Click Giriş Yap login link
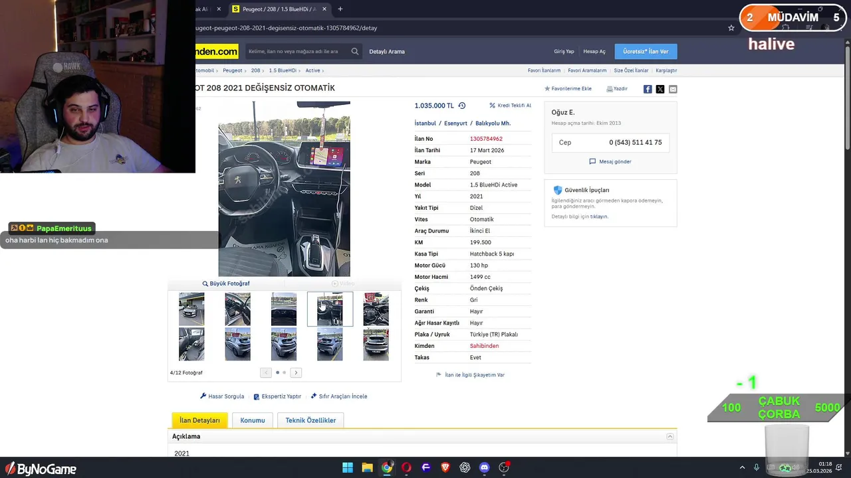The image size is (851, 478). [564, 51]
